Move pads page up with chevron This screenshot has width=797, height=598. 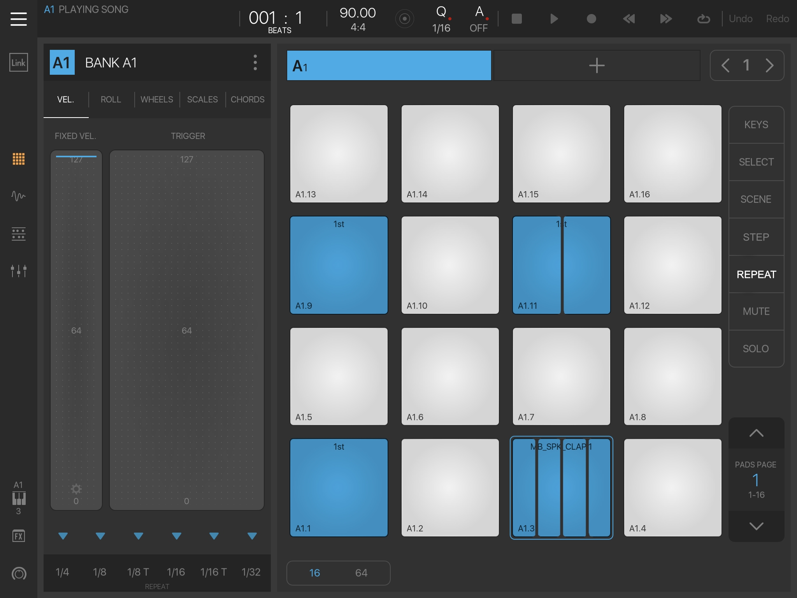(x=756, y=433)
